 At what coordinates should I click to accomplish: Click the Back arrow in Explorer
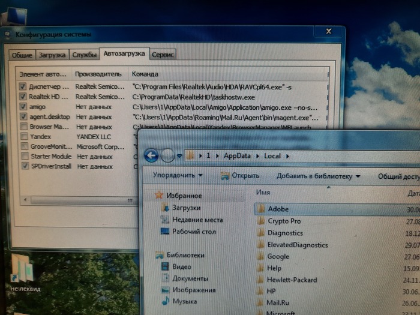pos(151,155)
